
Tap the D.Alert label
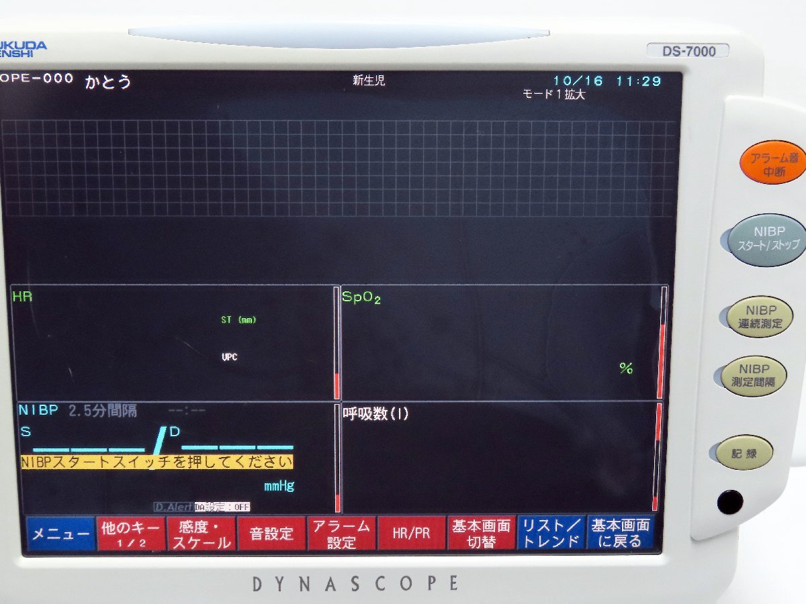click(x=173, y=507)
